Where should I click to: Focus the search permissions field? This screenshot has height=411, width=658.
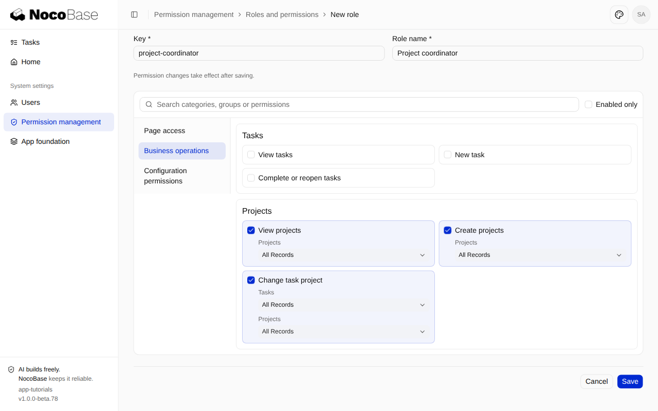(359, 104)
